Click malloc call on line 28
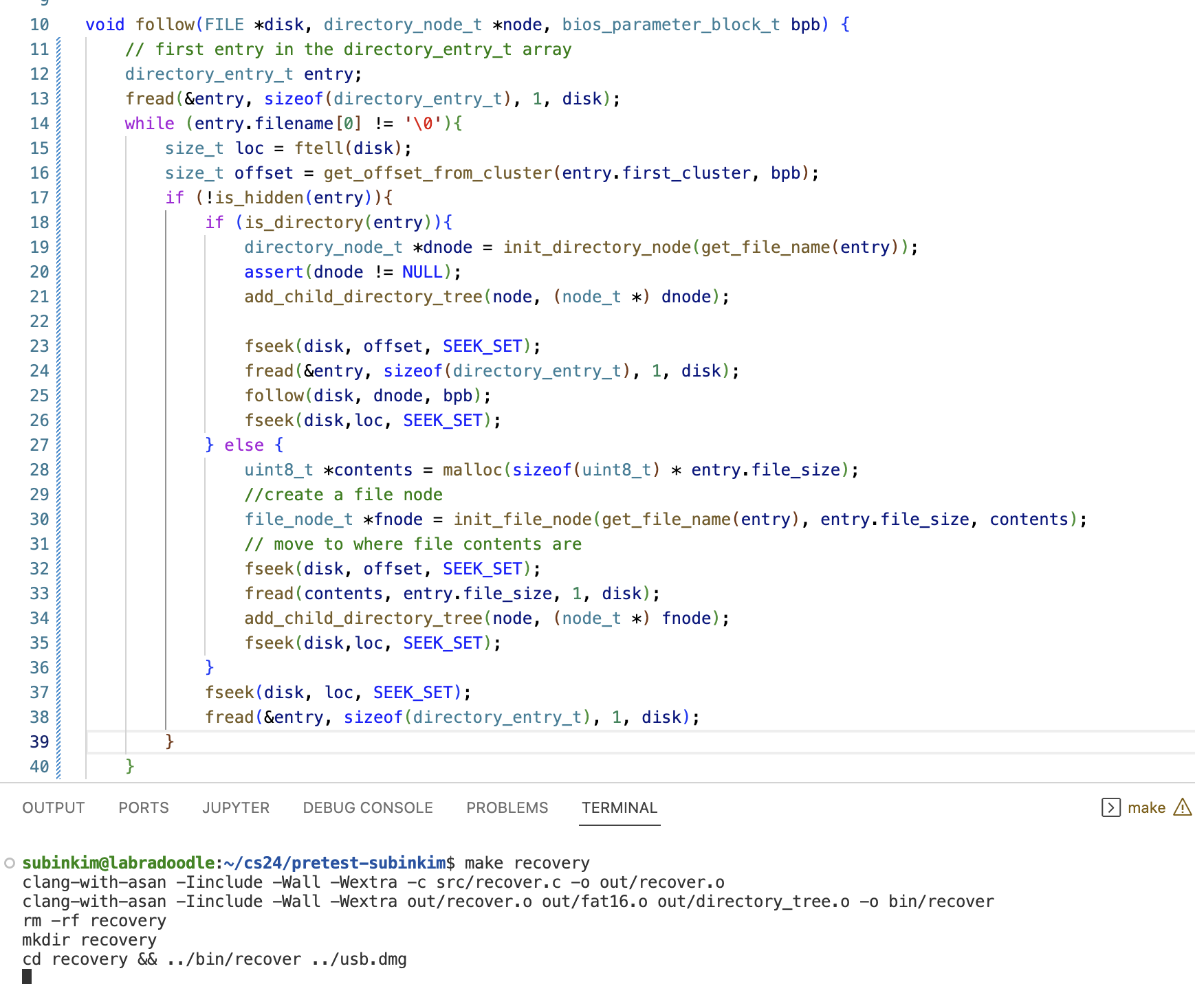The height and width of the screenshot is (984, 1195). click(472, 470)
